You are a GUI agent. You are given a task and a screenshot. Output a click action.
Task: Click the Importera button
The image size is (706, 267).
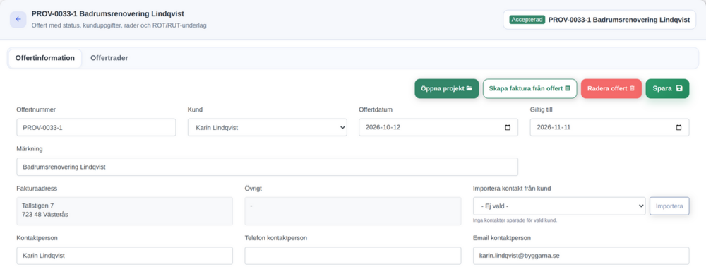click(x=669, y=206)
